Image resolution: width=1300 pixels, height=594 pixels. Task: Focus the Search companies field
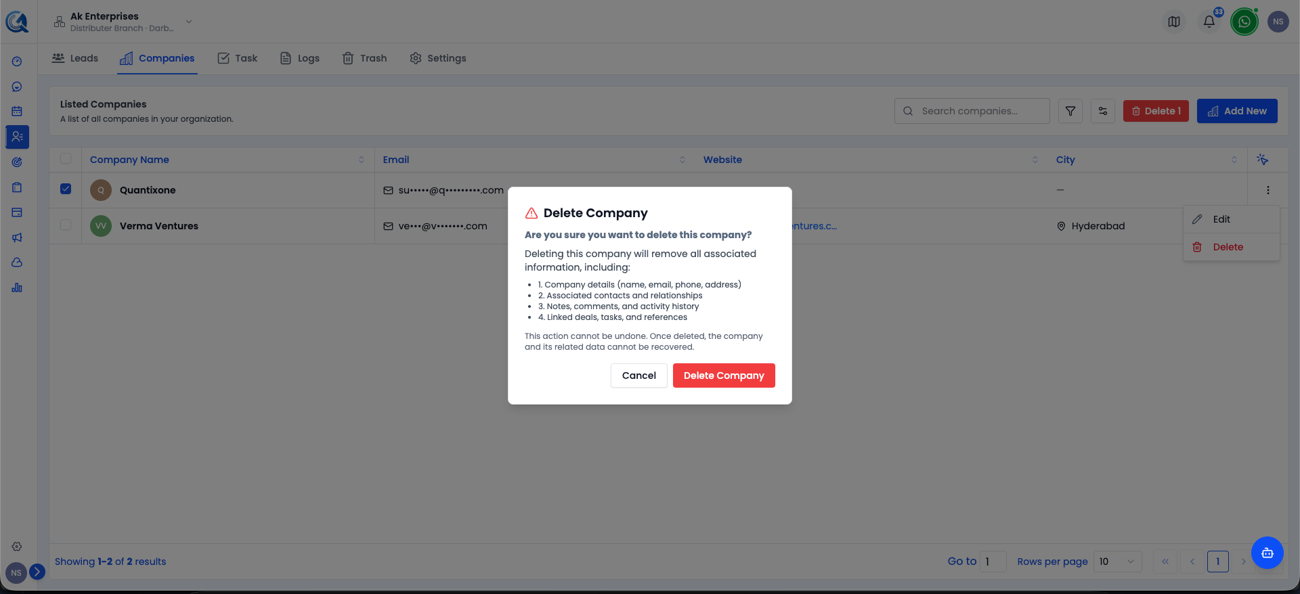tap(972, 111)
